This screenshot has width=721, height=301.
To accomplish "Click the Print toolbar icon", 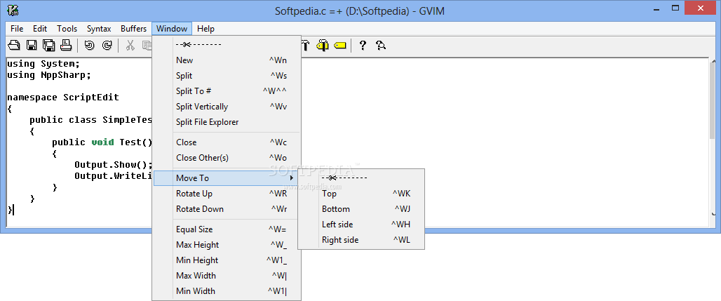I will pos(66,45).
